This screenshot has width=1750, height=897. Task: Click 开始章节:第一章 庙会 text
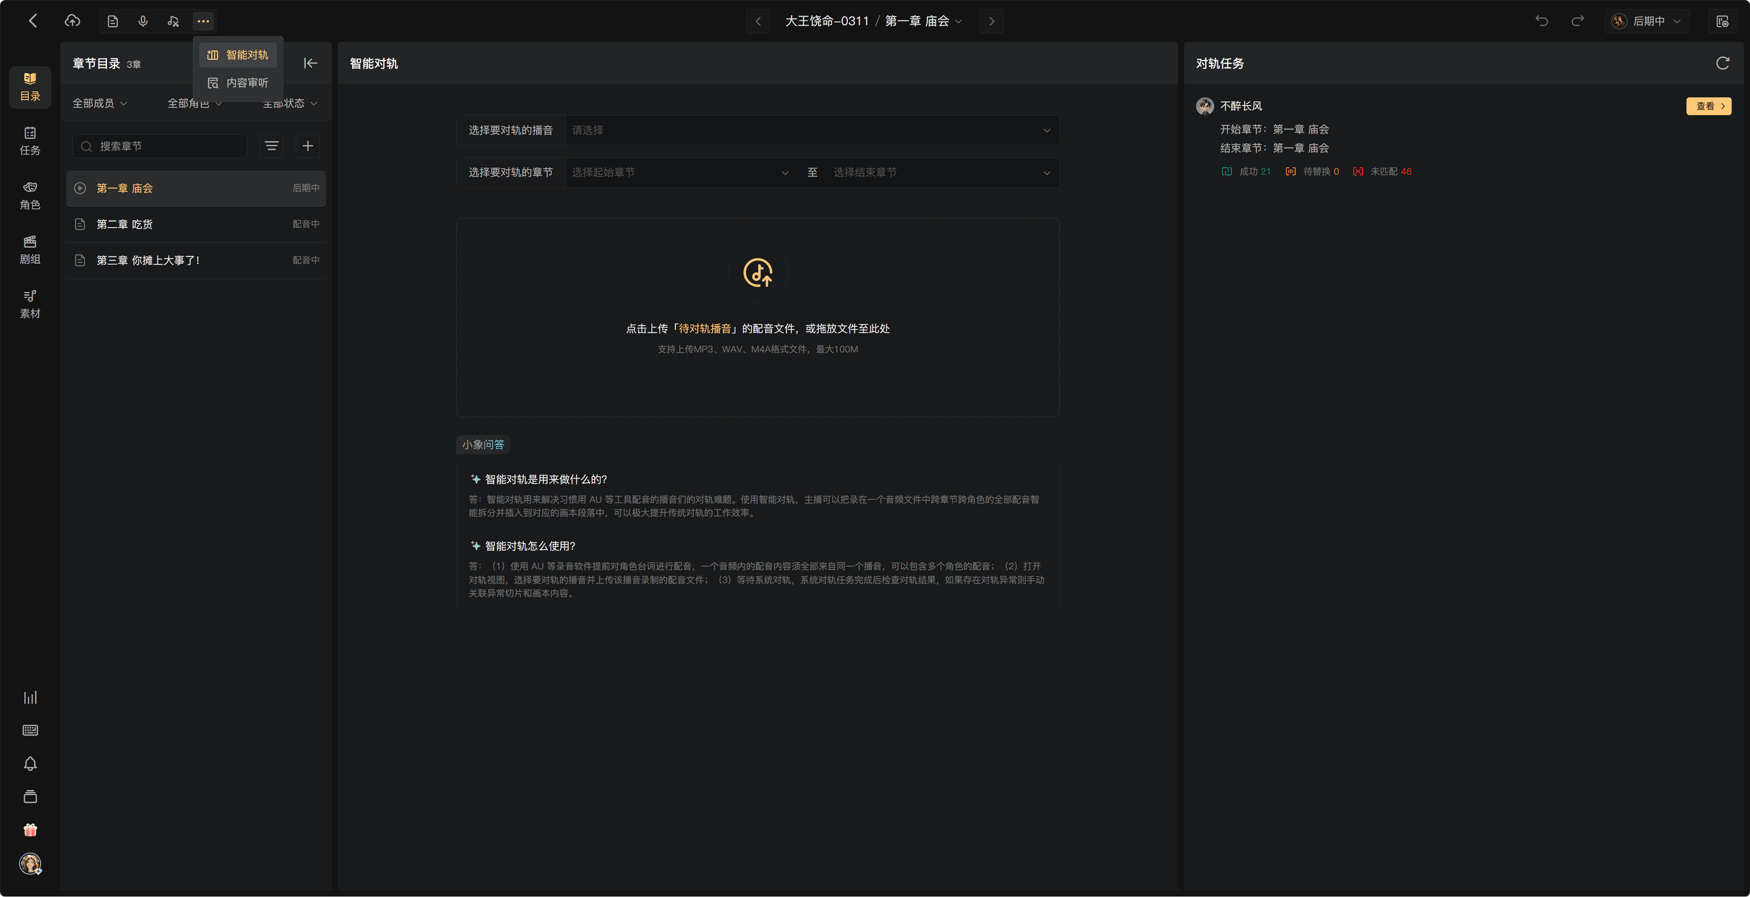(1274, 129)
